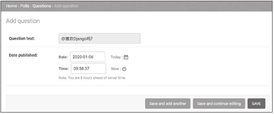Set time with the Now link

(115, 69)
